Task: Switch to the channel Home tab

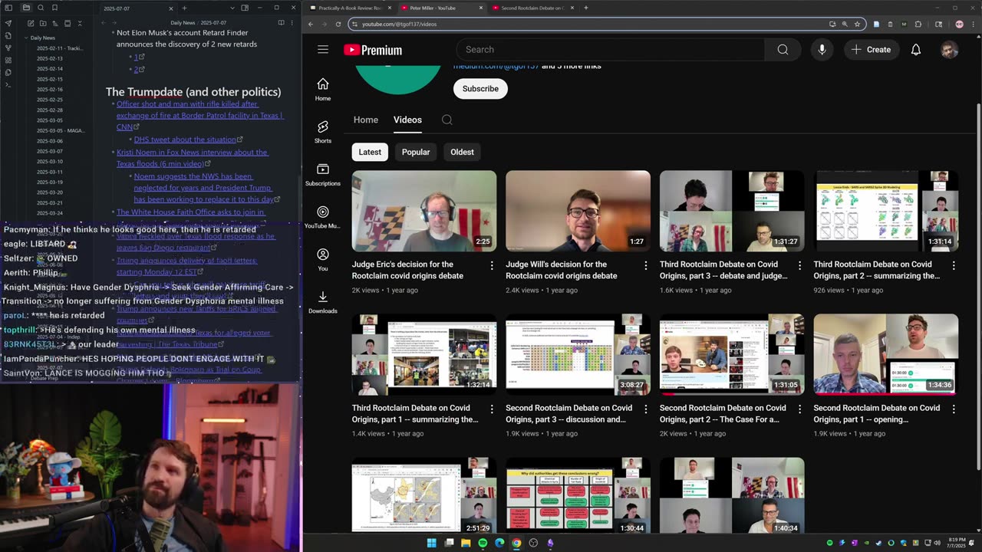Action: 366,120
